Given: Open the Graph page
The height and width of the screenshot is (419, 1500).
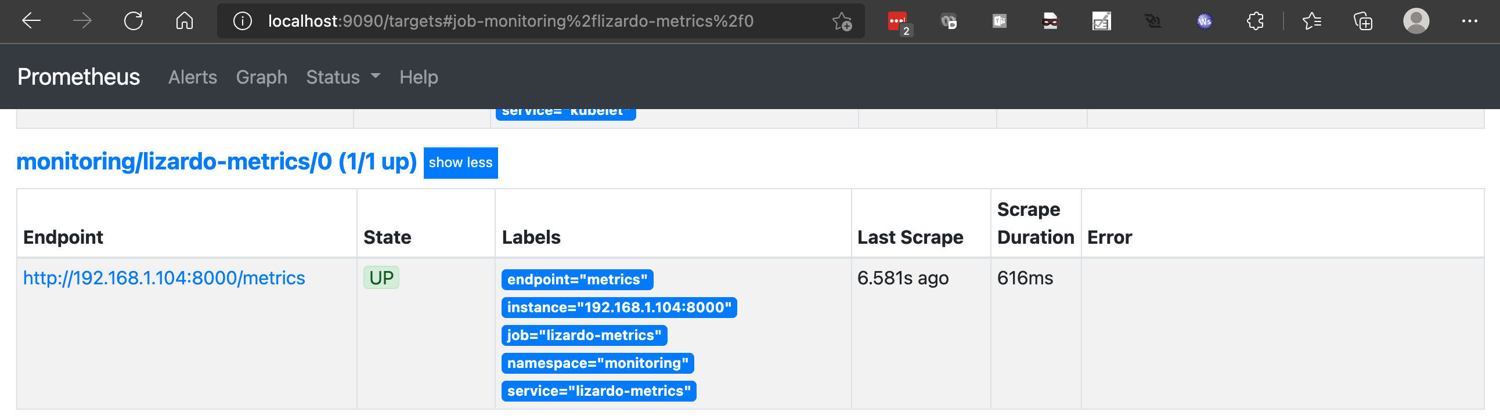Looking at the screenshot, I should [261, 77].
